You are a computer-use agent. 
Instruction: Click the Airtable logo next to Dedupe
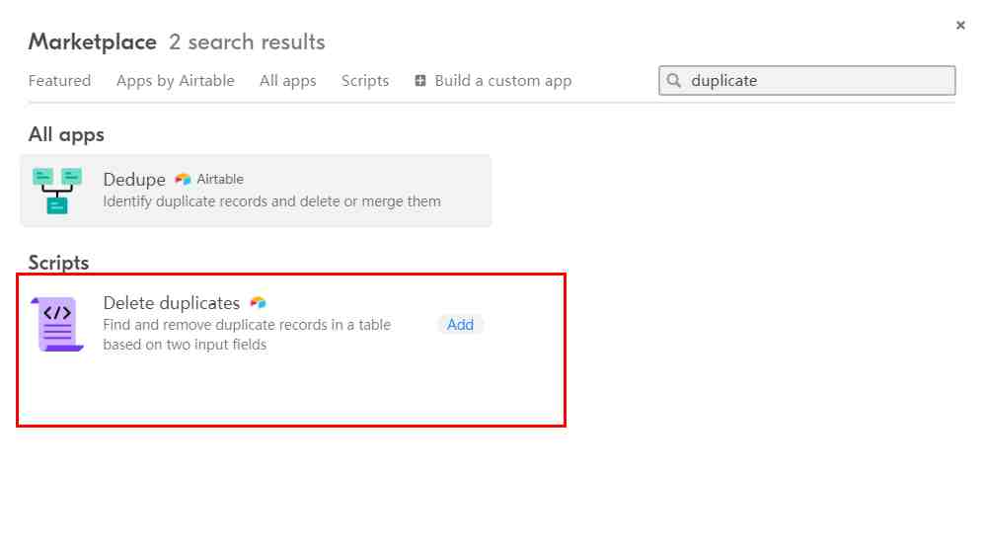click(x=183, y=179)
